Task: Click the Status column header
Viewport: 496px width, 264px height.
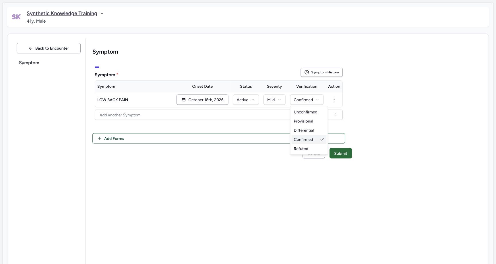Action: coord(246,86)
